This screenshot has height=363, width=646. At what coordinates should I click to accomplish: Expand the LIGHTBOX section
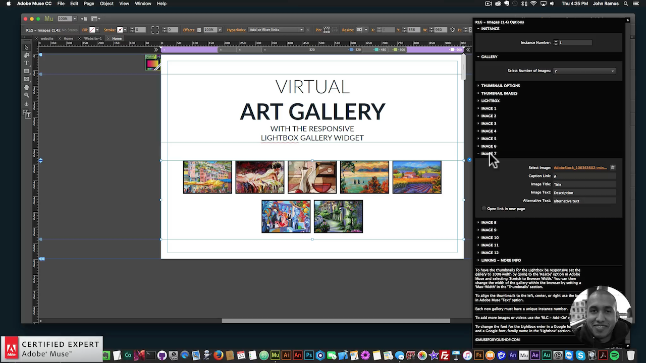point(490,100)
